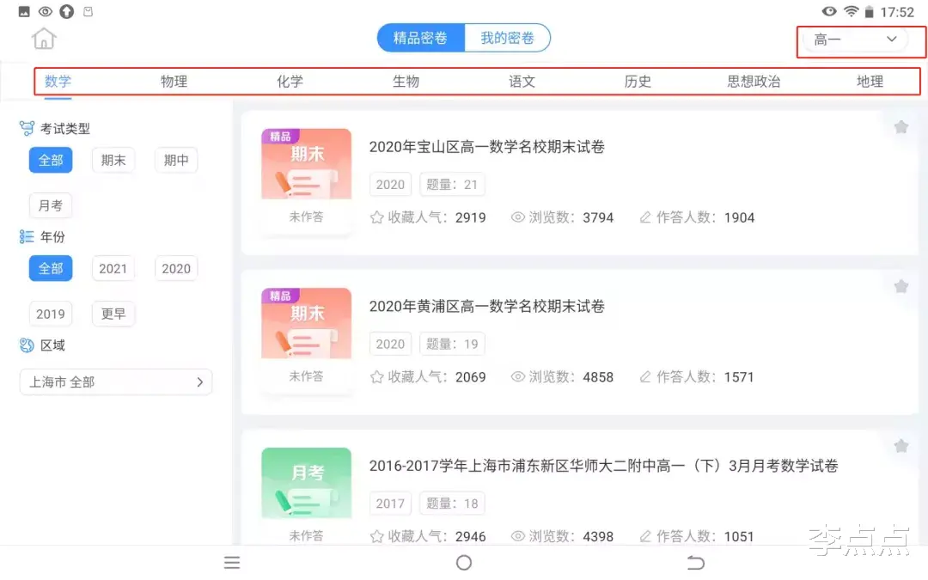Star the 2020年黄浦区 exam paper
928x580 pixels.
point(901,286)
